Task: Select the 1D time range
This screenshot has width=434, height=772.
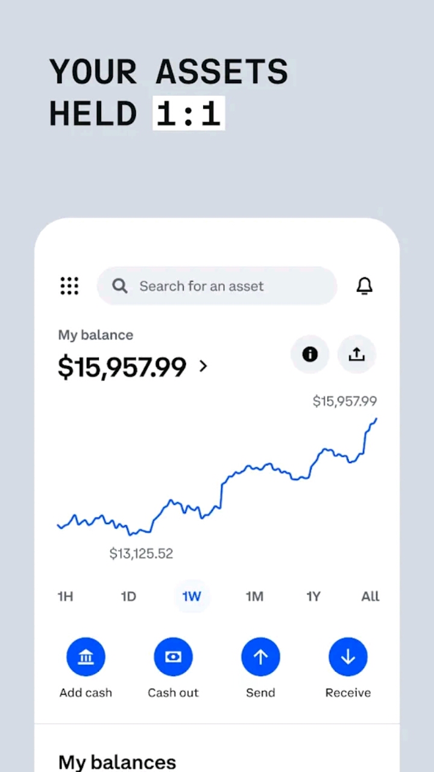Action: tap(128, 596)
